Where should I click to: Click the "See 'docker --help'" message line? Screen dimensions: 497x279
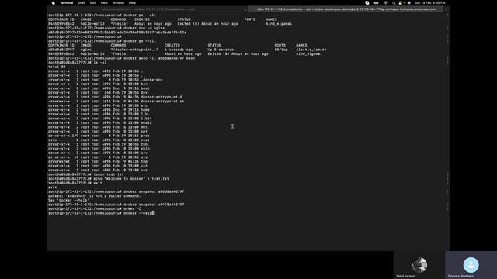point(68,200)
